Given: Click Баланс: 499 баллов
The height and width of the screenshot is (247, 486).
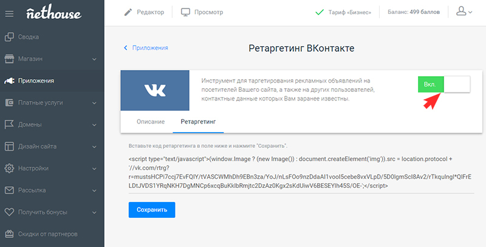Looking at the screenshot, I should pos(414,12).
